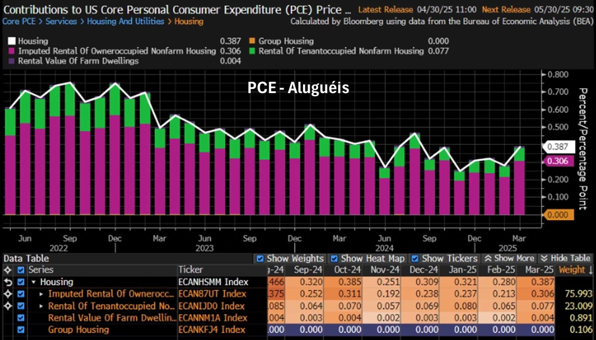Click the Rental Value Of Farm Dwellings series name
This screenshot has height=340, width=596.
(x=112, y=318)
